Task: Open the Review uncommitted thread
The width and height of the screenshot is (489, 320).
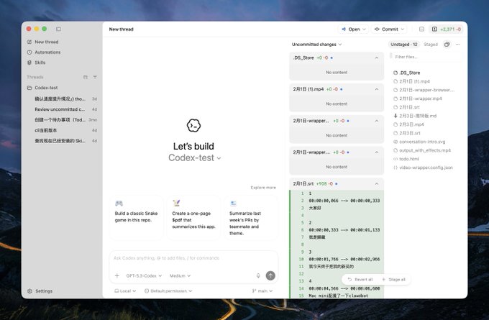Action: (60, 109)
